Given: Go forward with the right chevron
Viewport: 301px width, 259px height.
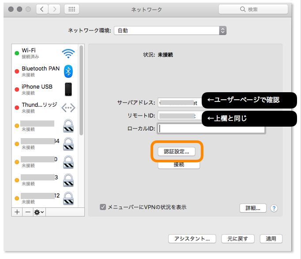Looking at the screenshot, I should (54, 9).
